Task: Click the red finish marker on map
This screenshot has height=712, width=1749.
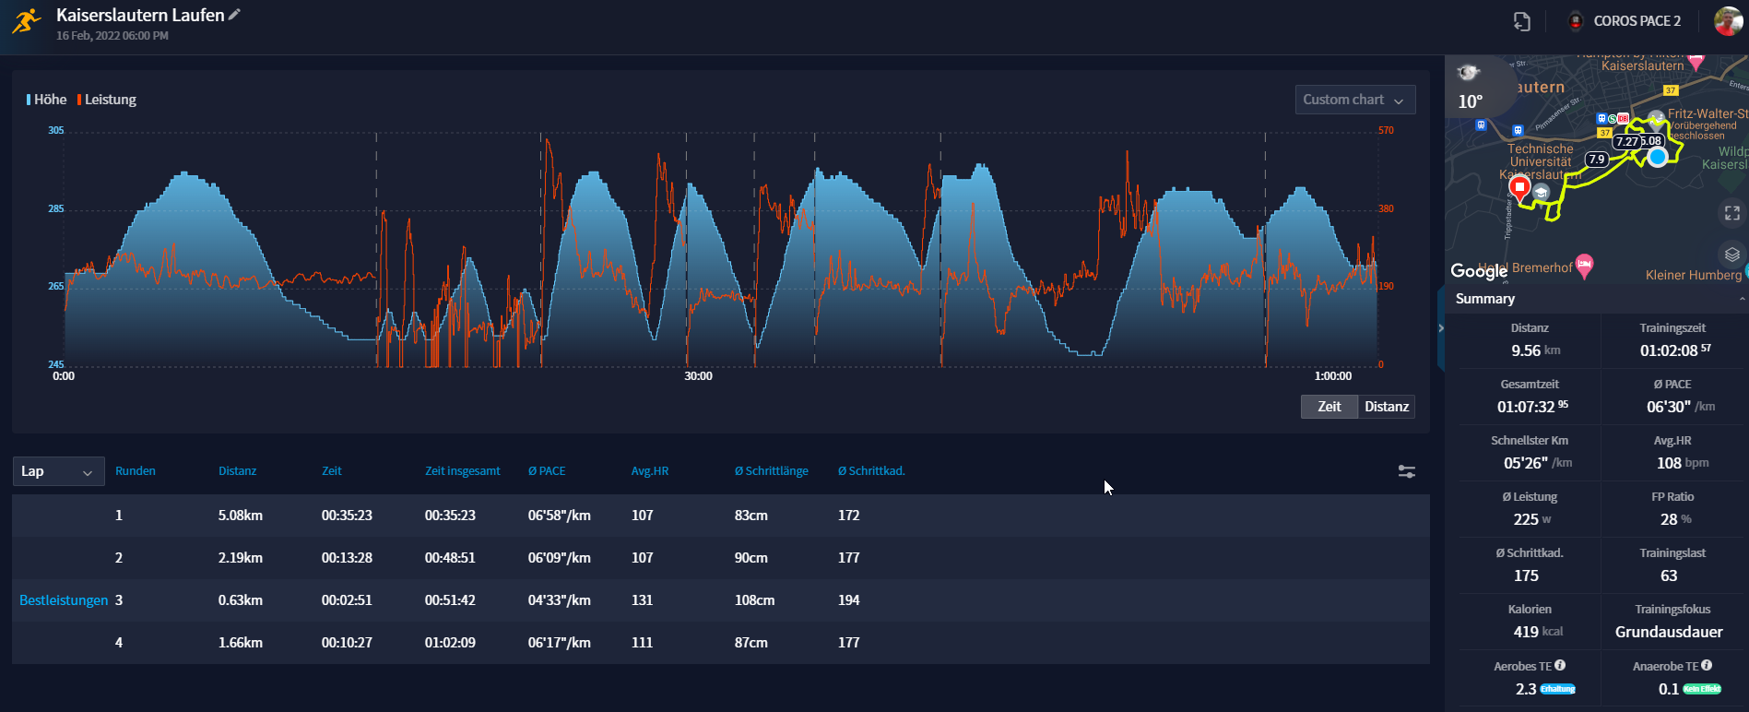Action: point(1519,188)
